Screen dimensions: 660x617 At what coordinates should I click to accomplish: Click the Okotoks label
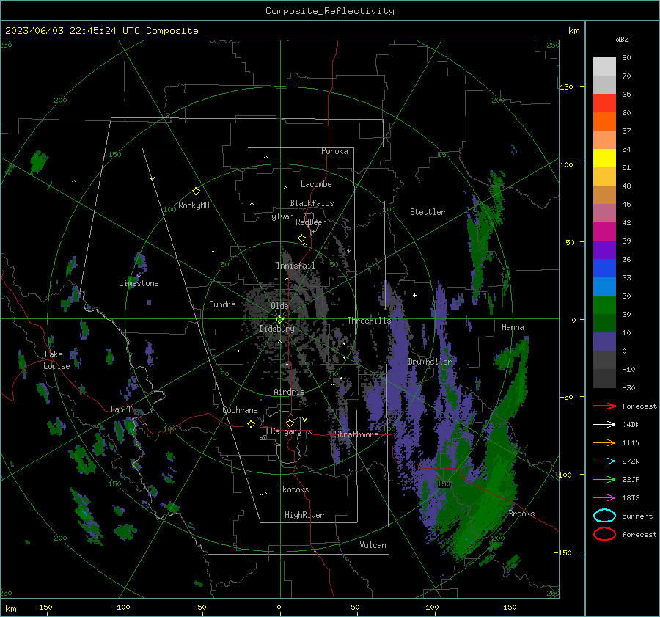pos(293,489)
